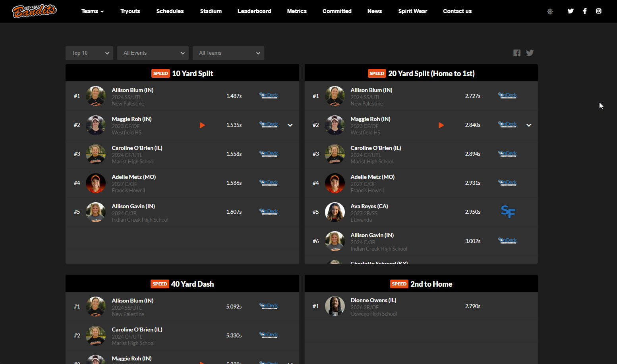Open Instagram link in top navigation bar
The width and height of the screenshot is (617, 364).
click(598, 11)
